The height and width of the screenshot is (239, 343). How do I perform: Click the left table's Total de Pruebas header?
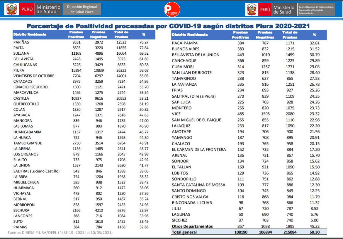pos(121,34)
